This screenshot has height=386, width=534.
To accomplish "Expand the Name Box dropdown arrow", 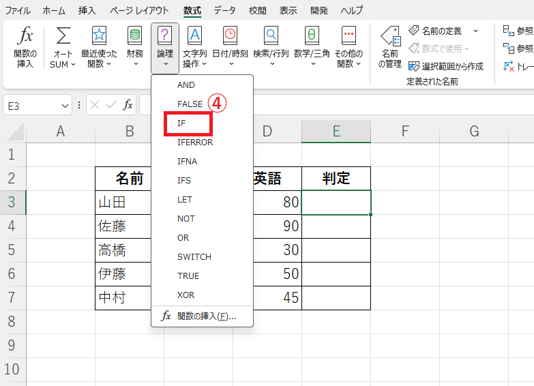I will pos(65,106).
